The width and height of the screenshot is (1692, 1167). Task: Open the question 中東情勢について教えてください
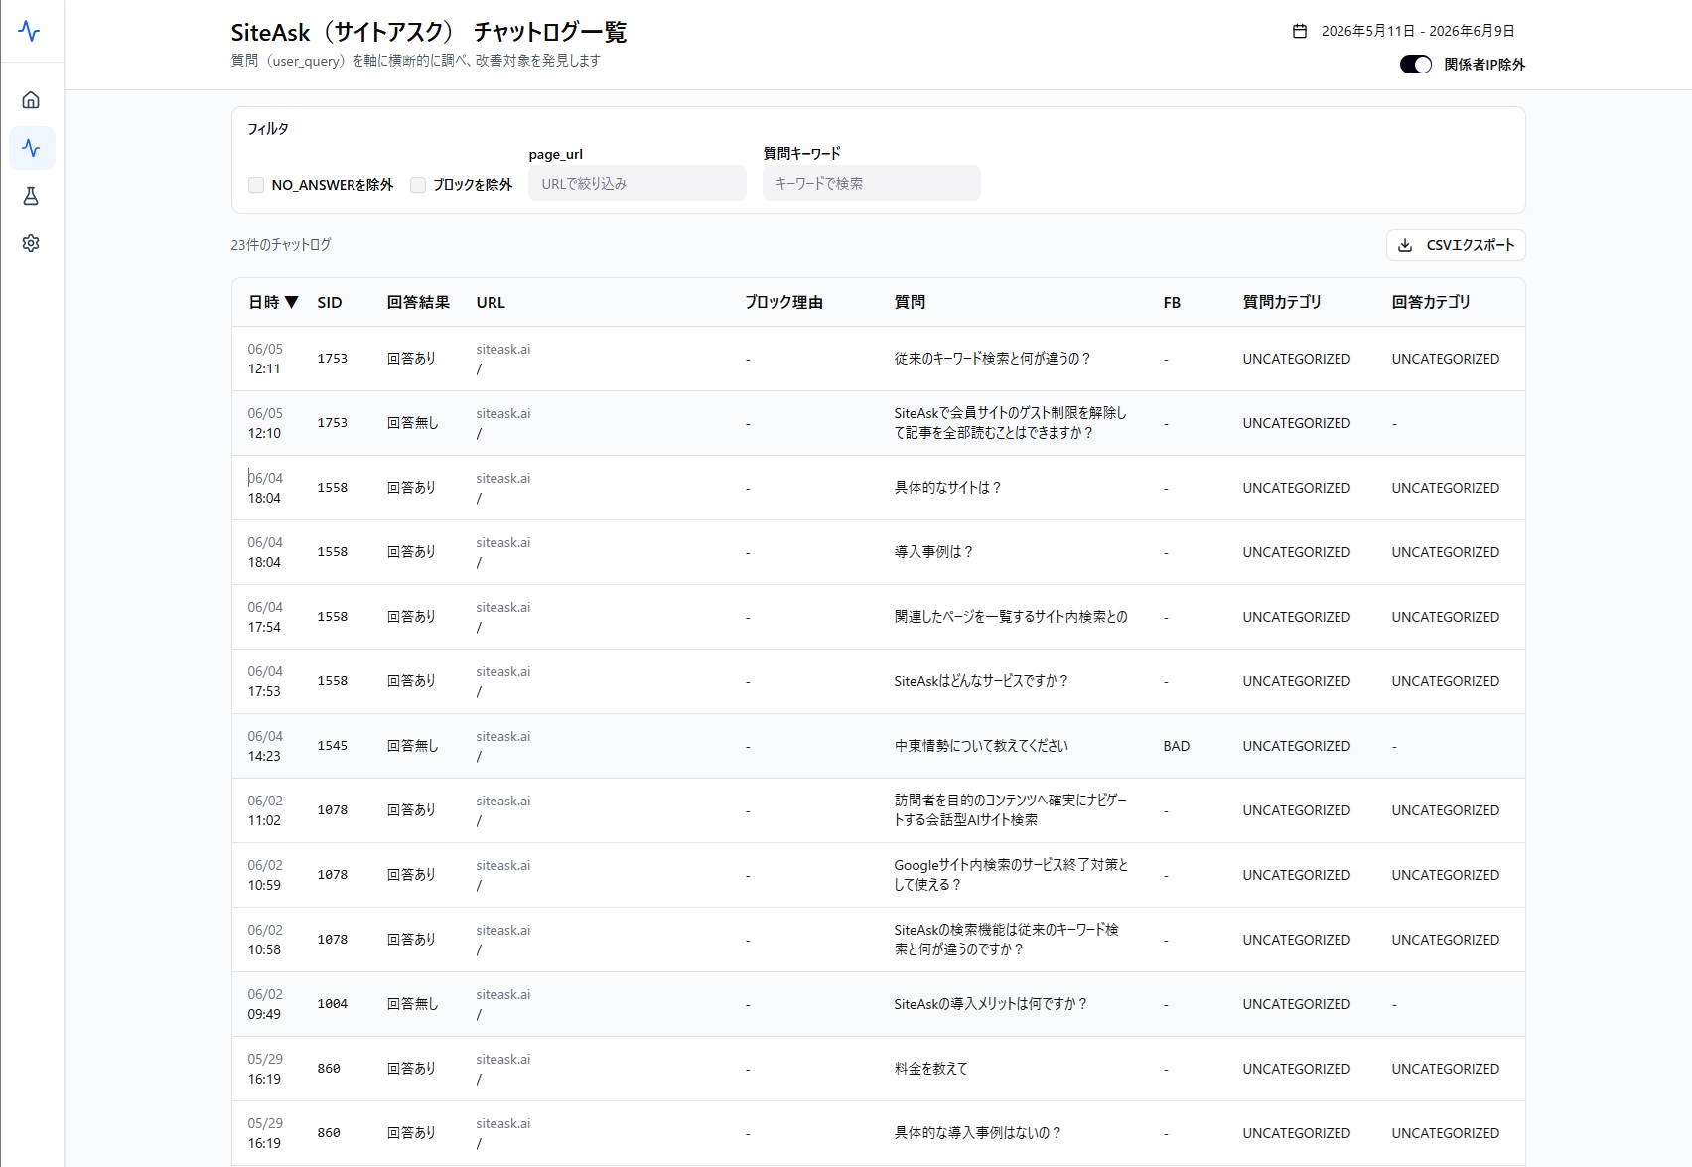[x=981, y=746]
